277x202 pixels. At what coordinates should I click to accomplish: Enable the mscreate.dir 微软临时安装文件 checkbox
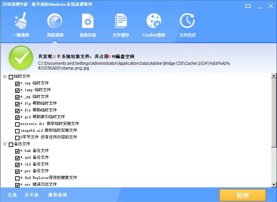(x=17, y=124)
